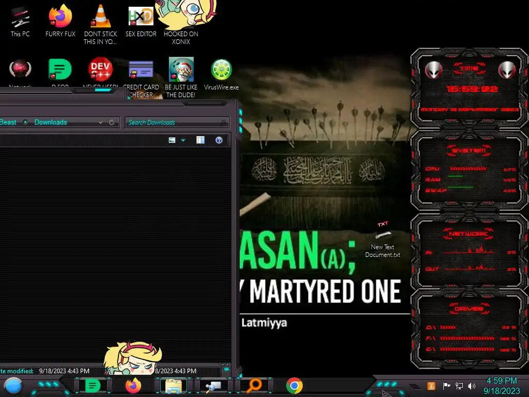Refresh the Downloads folder view

click(112, 122)
